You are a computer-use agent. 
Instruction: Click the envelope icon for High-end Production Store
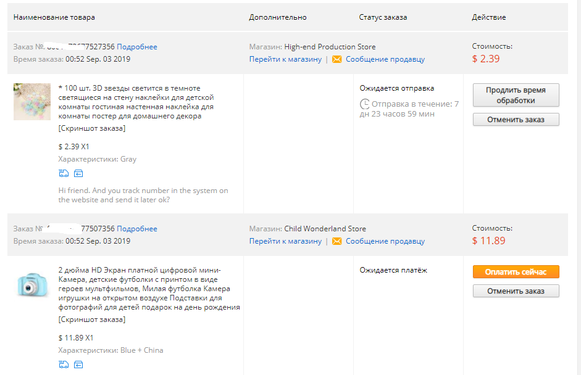[x=337, y=59]
